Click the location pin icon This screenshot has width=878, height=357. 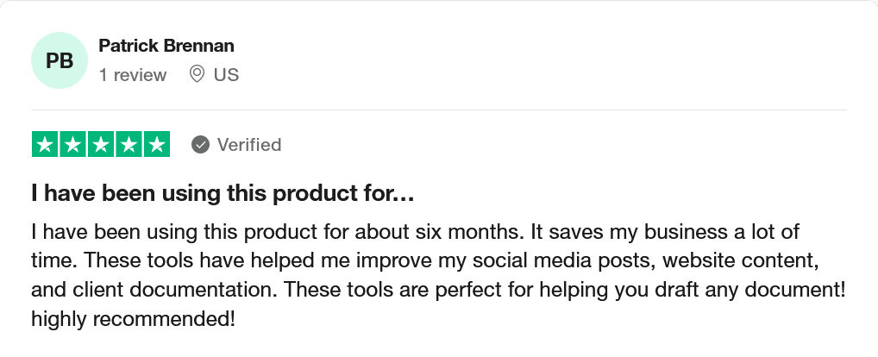point(197,74)
